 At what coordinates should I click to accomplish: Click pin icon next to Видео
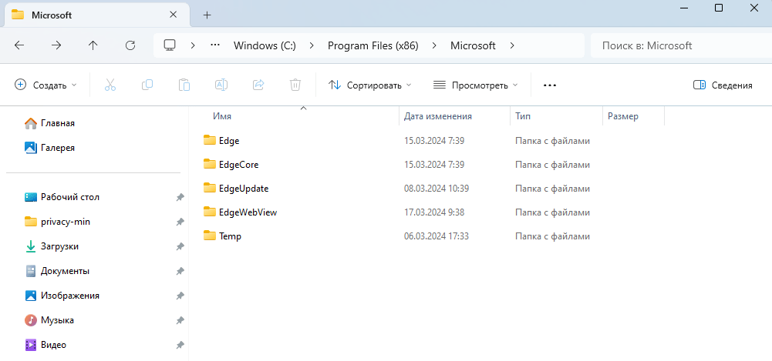click(x=180, y=346)
